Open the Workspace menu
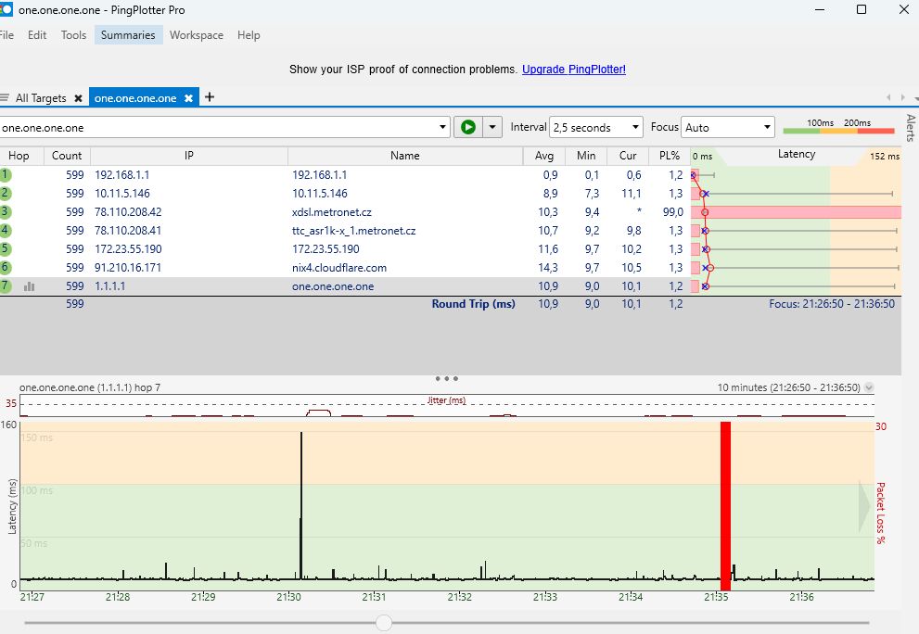 click(196, 35)
